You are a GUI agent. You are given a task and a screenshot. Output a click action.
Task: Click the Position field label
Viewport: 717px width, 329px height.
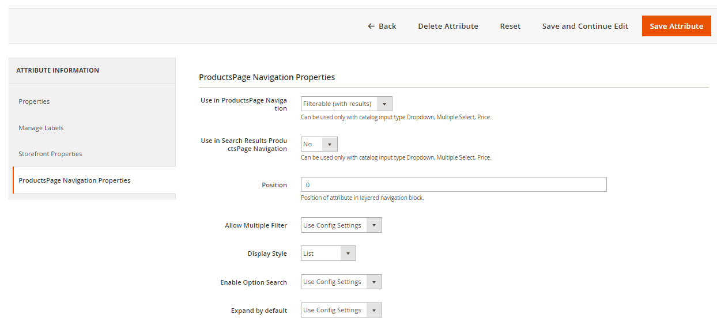coord(274,185)
